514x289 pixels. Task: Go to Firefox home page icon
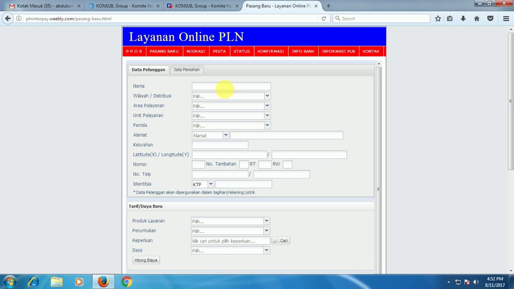tap(477, 18)
